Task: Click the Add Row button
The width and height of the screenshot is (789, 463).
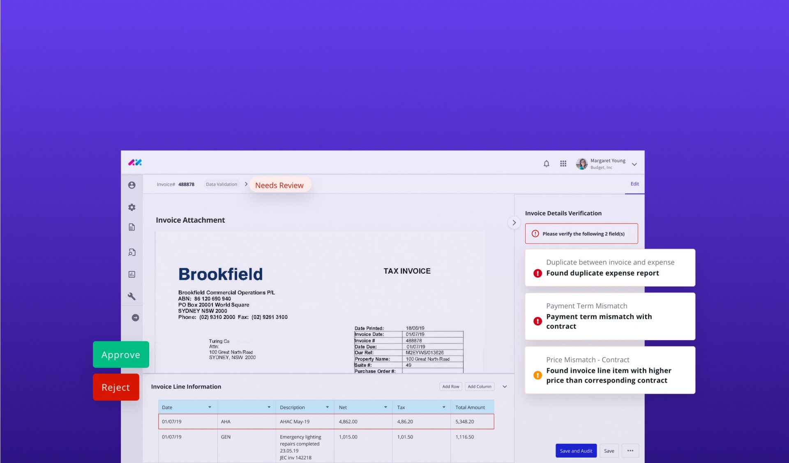Action: 450,387
